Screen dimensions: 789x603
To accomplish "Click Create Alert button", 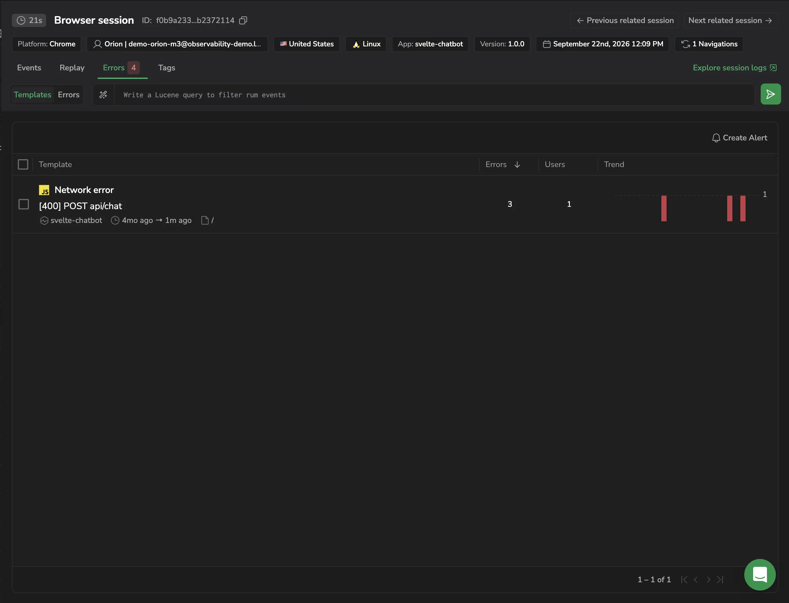I will [x=739, y=138].
